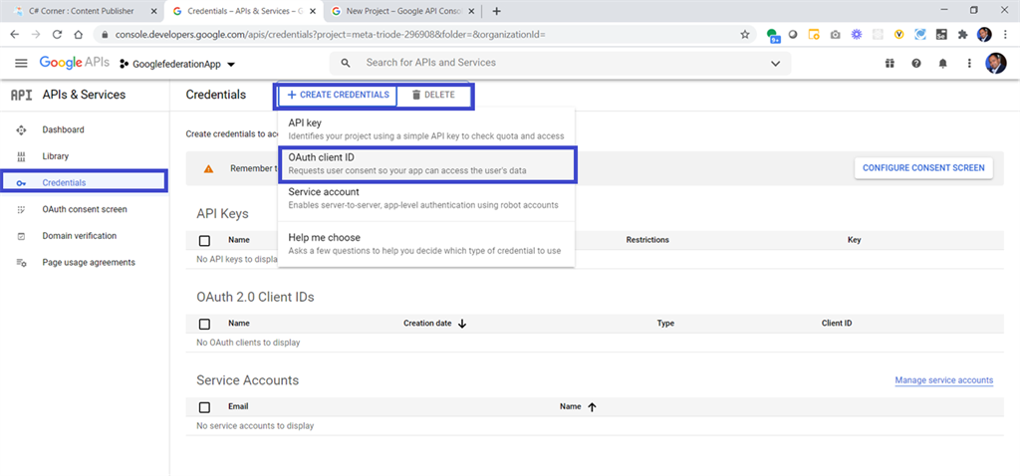Click the Chrome profile avatar in toolbar
This screenshot has height=476, width=1020.
click(984, 35)
